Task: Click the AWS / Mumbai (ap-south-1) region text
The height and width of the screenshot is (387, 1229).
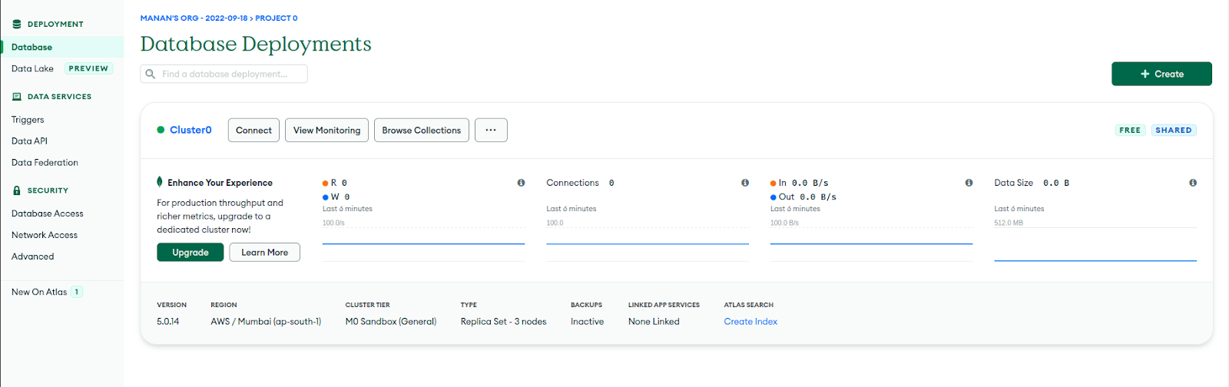Action: coord(266,322)
